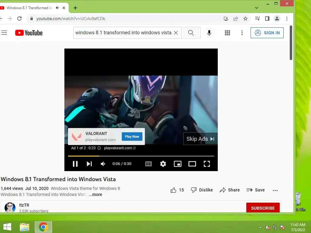Open tab search chevron
This screenshot has height=233, width=311.
257,8
